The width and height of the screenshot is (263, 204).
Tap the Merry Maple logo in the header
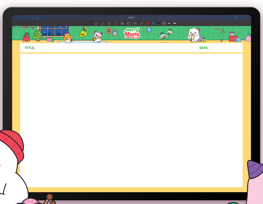pyautogui.click(x=132, y=33)
